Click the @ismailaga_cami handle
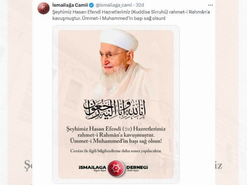Screen dimensions: 247x185 point(113,5)
